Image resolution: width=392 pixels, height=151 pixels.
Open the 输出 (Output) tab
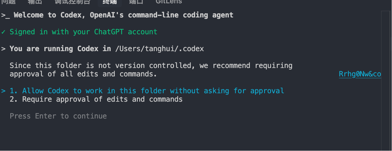pos(35,2)
